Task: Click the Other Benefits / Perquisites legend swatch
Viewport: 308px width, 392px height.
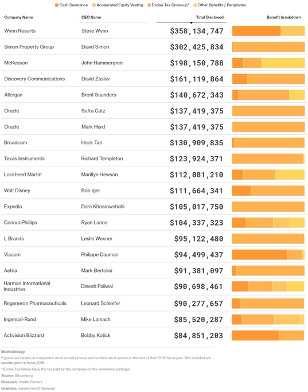Action: pos(195,5)
